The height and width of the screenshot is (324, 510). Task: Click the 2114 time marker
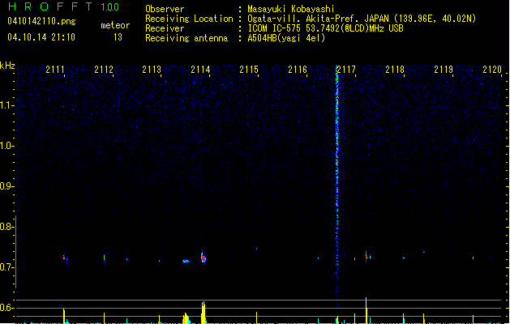200,70
